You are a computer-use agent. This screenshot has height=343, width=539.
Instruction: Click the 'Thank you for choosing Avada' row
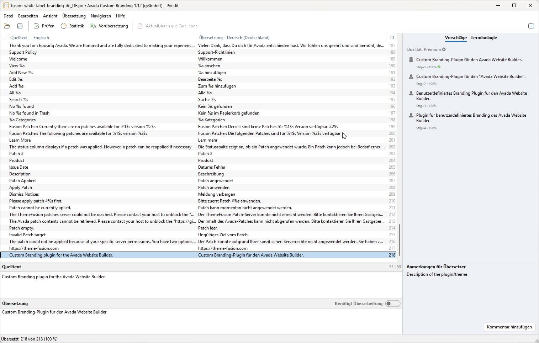pyautogui.click(x=198, y=46)
